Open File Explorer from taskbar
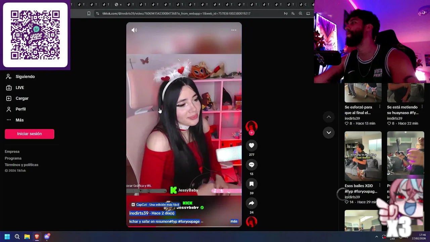This screenshot has height=242, width=430. coord(27,237)
